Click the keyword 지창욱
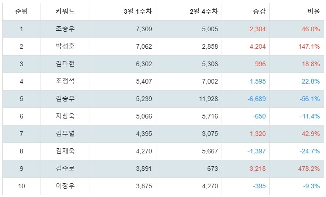This screenshot has height=197, width=326. 65,116
